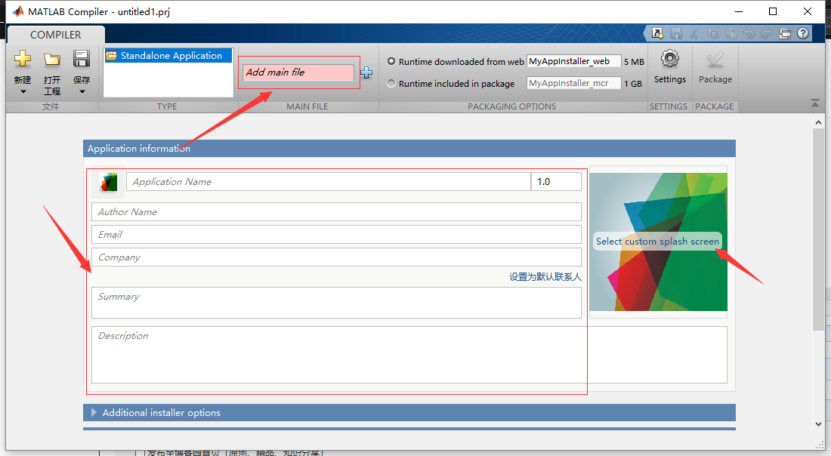Image resolution: width=831 pixels, height=456 pixels.
Task: Click the 5 MB size label
Action: point(634,62)
